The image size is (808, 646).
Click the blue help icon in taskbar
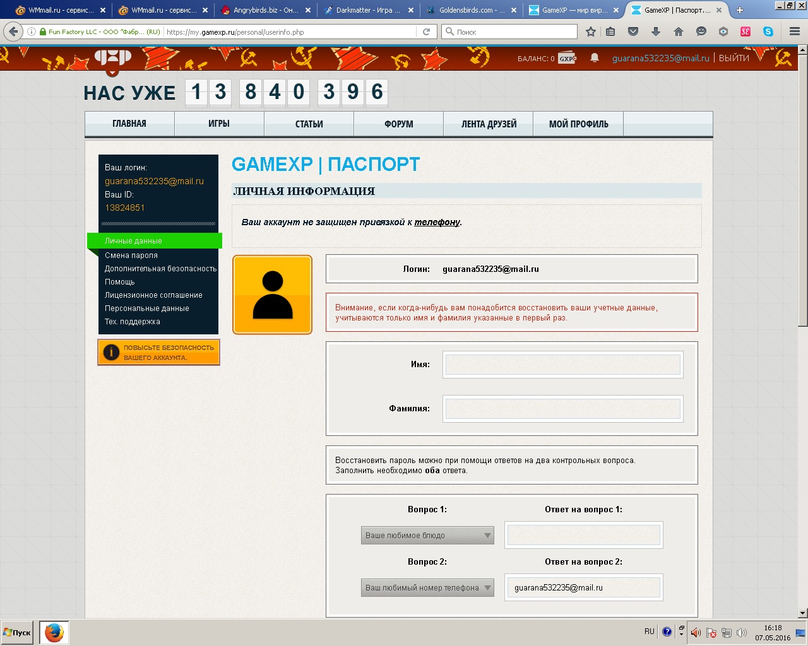coord(667,631)
